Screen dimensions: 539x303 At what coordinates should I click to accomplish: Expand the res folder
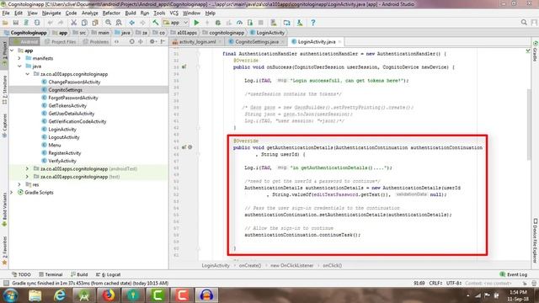(19, 184)
